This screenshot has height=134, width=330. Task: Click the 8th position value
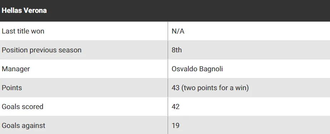point(177,50)
